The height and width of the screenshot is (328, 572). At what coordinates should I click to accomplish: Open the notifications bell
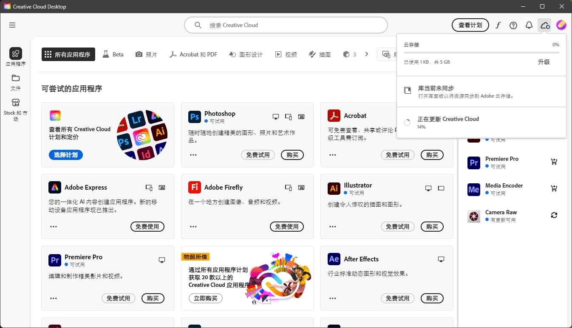(x=529, y=25)
